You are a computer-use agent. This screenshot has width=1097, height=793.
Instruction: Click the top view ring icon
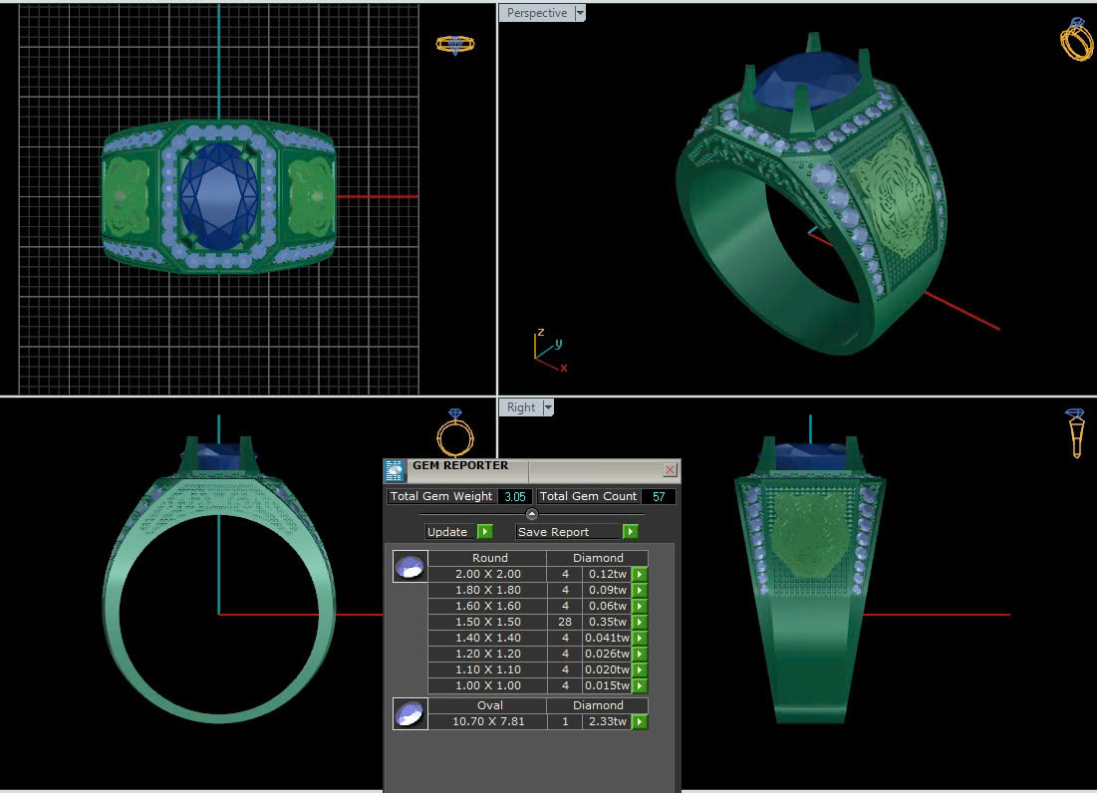click(x=455, y=44)
